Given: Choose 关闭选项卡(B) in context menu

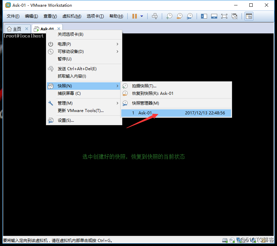Looking at the screenshot, I should [x=84, y=34].
